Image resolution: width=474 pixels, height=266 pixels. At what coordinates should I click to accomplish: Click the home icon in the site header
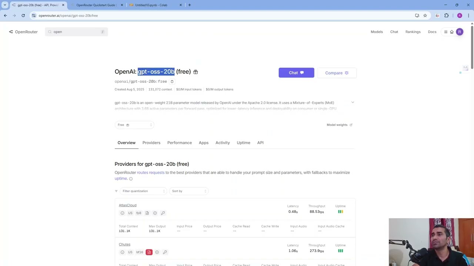[x=452, y=32]
